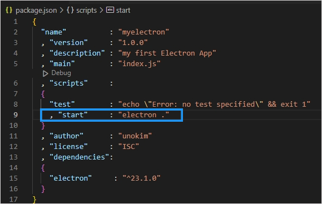Open the package.json breadcrumb
Viewport: 322px width, 204px height.
(36, 10)
